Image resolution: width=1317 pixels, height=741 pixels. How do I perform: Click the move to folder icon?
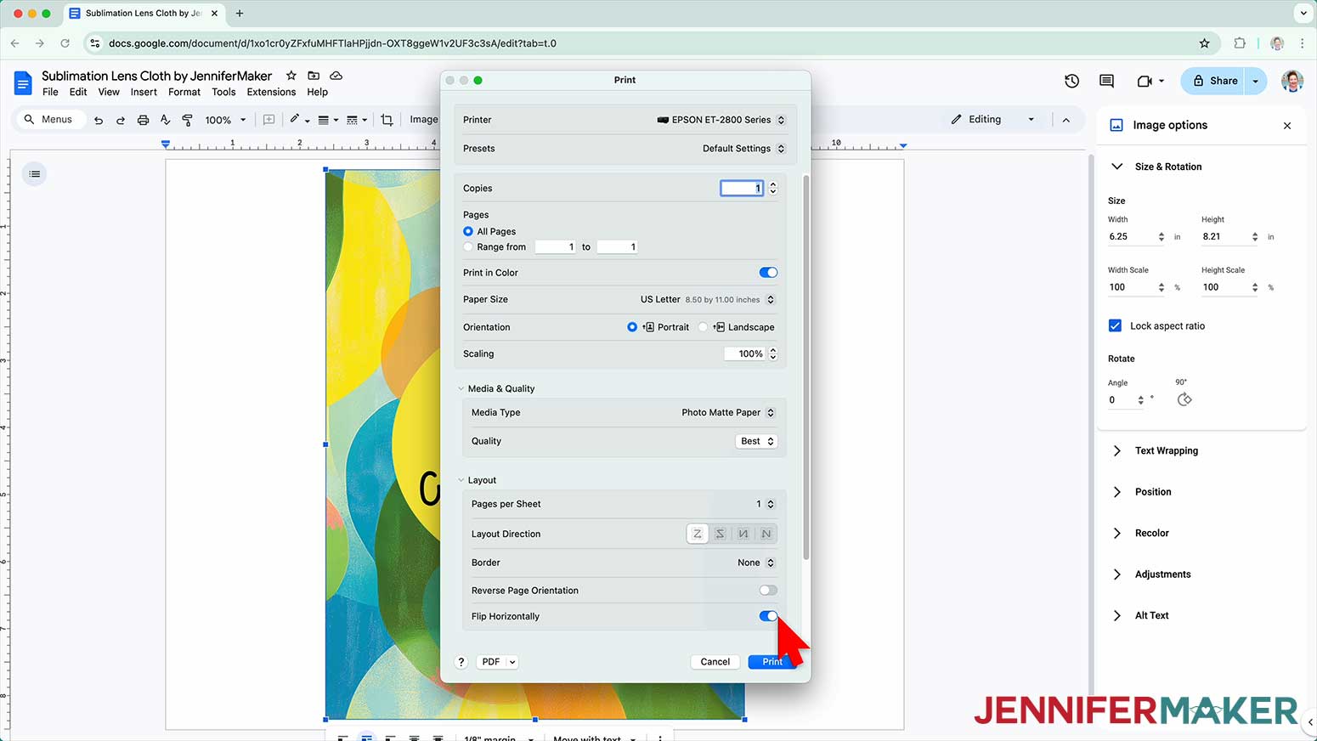tap(314, 76)
